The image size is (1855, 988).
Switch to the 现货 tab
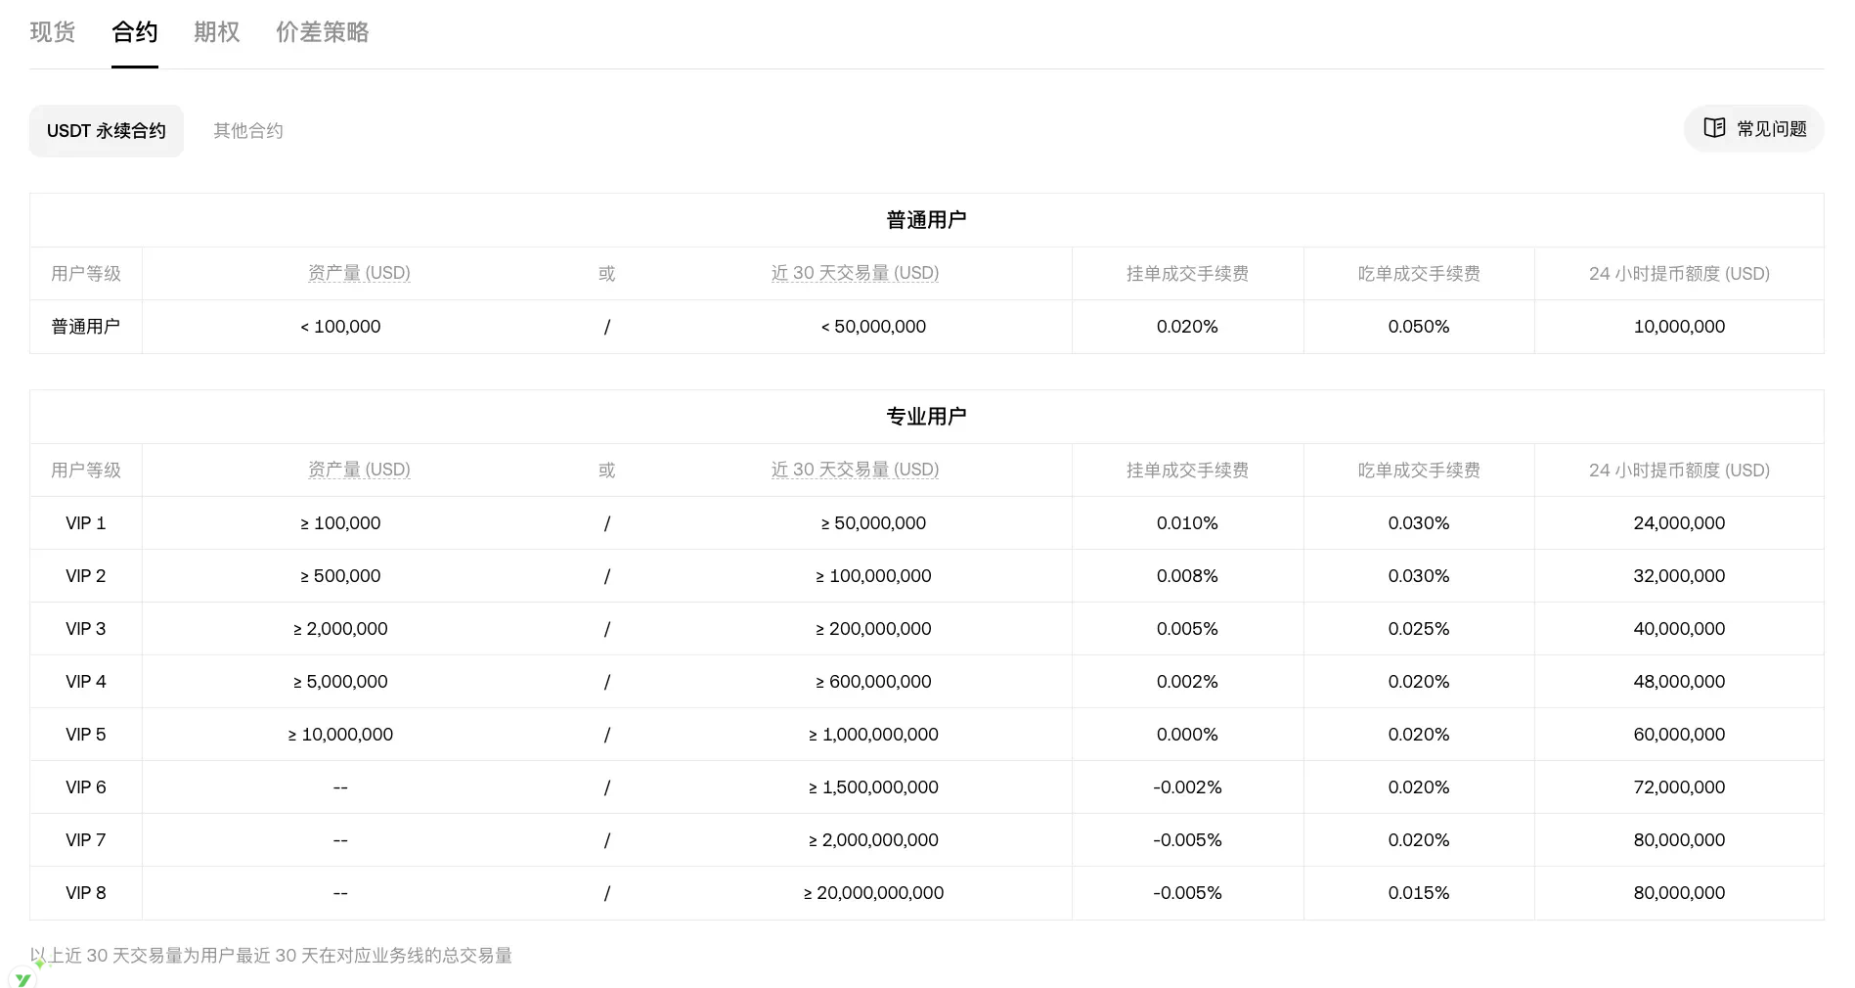click(x=53, y=32)
